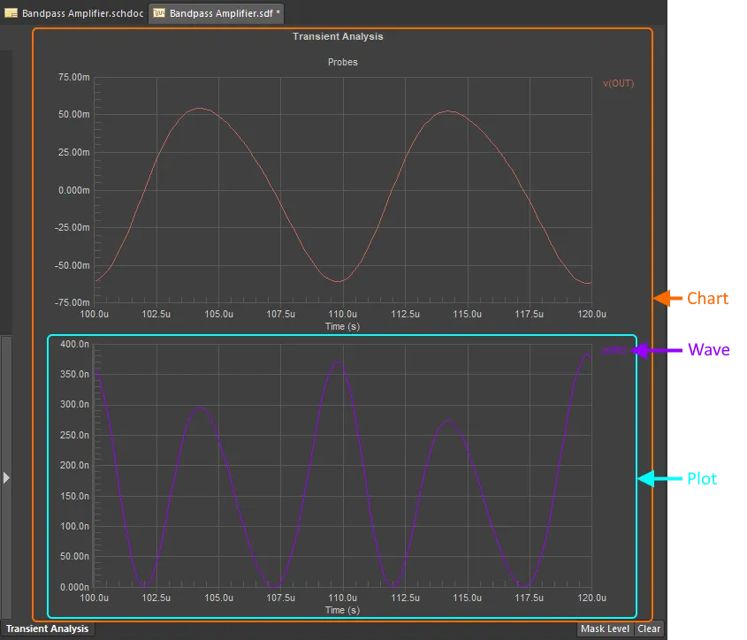Select the Bandpass Amplifier.sdf document tab
This screenshot has height=640, width=747.
(217, 13)
